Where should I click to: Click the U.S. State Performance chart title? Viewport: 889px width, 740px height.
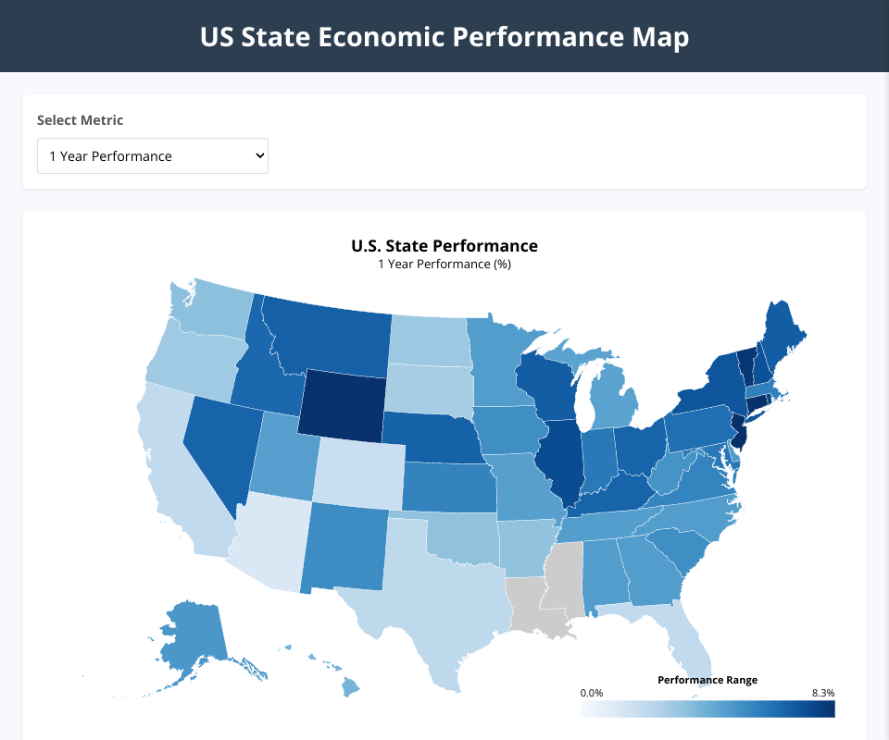coord(444,246)
